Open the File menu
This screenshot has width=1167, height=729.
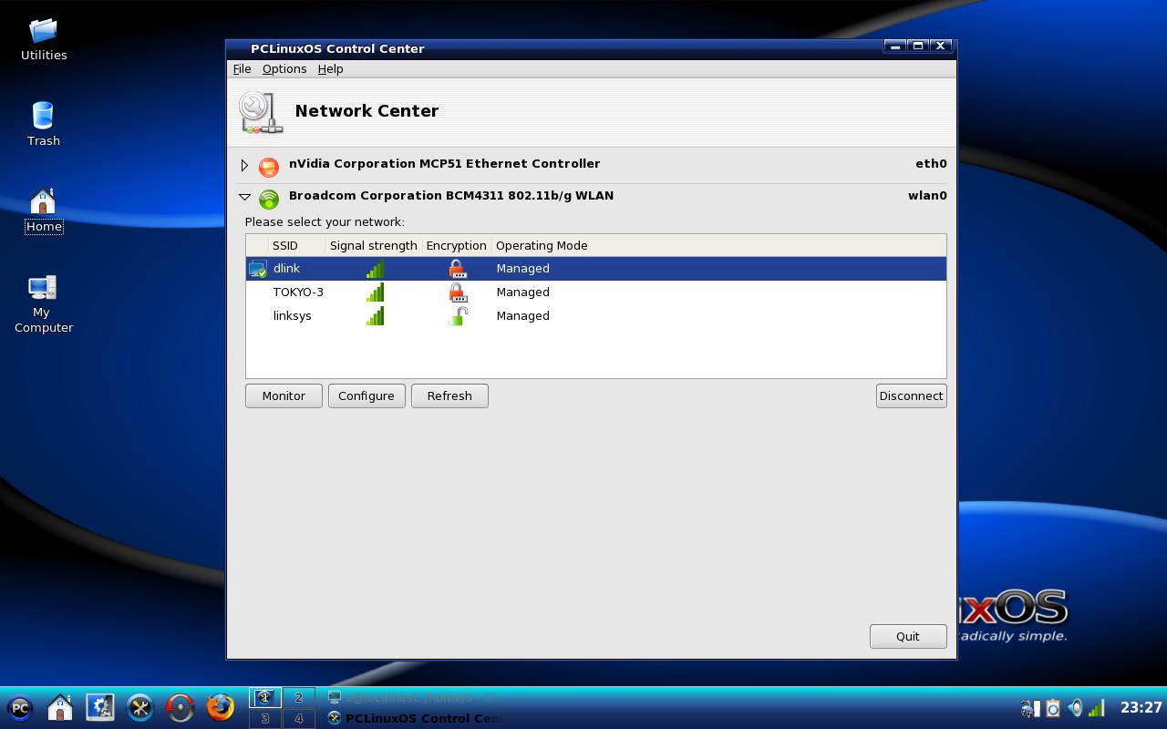point(242,69)
